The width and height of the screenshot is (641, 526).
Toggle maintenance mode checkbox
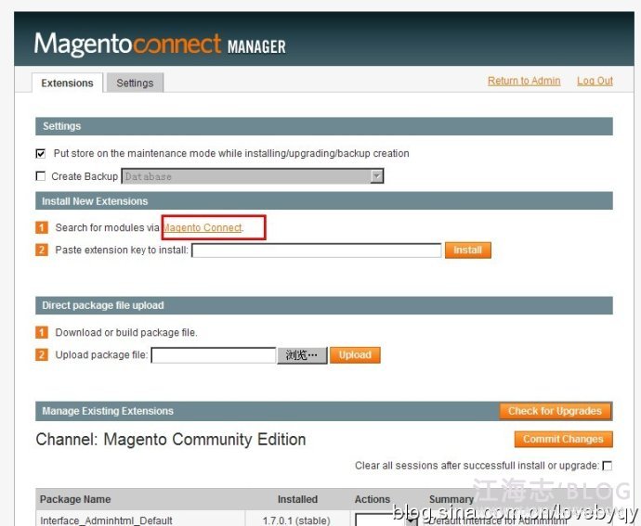pyautogui.click(x=41, y=154)
